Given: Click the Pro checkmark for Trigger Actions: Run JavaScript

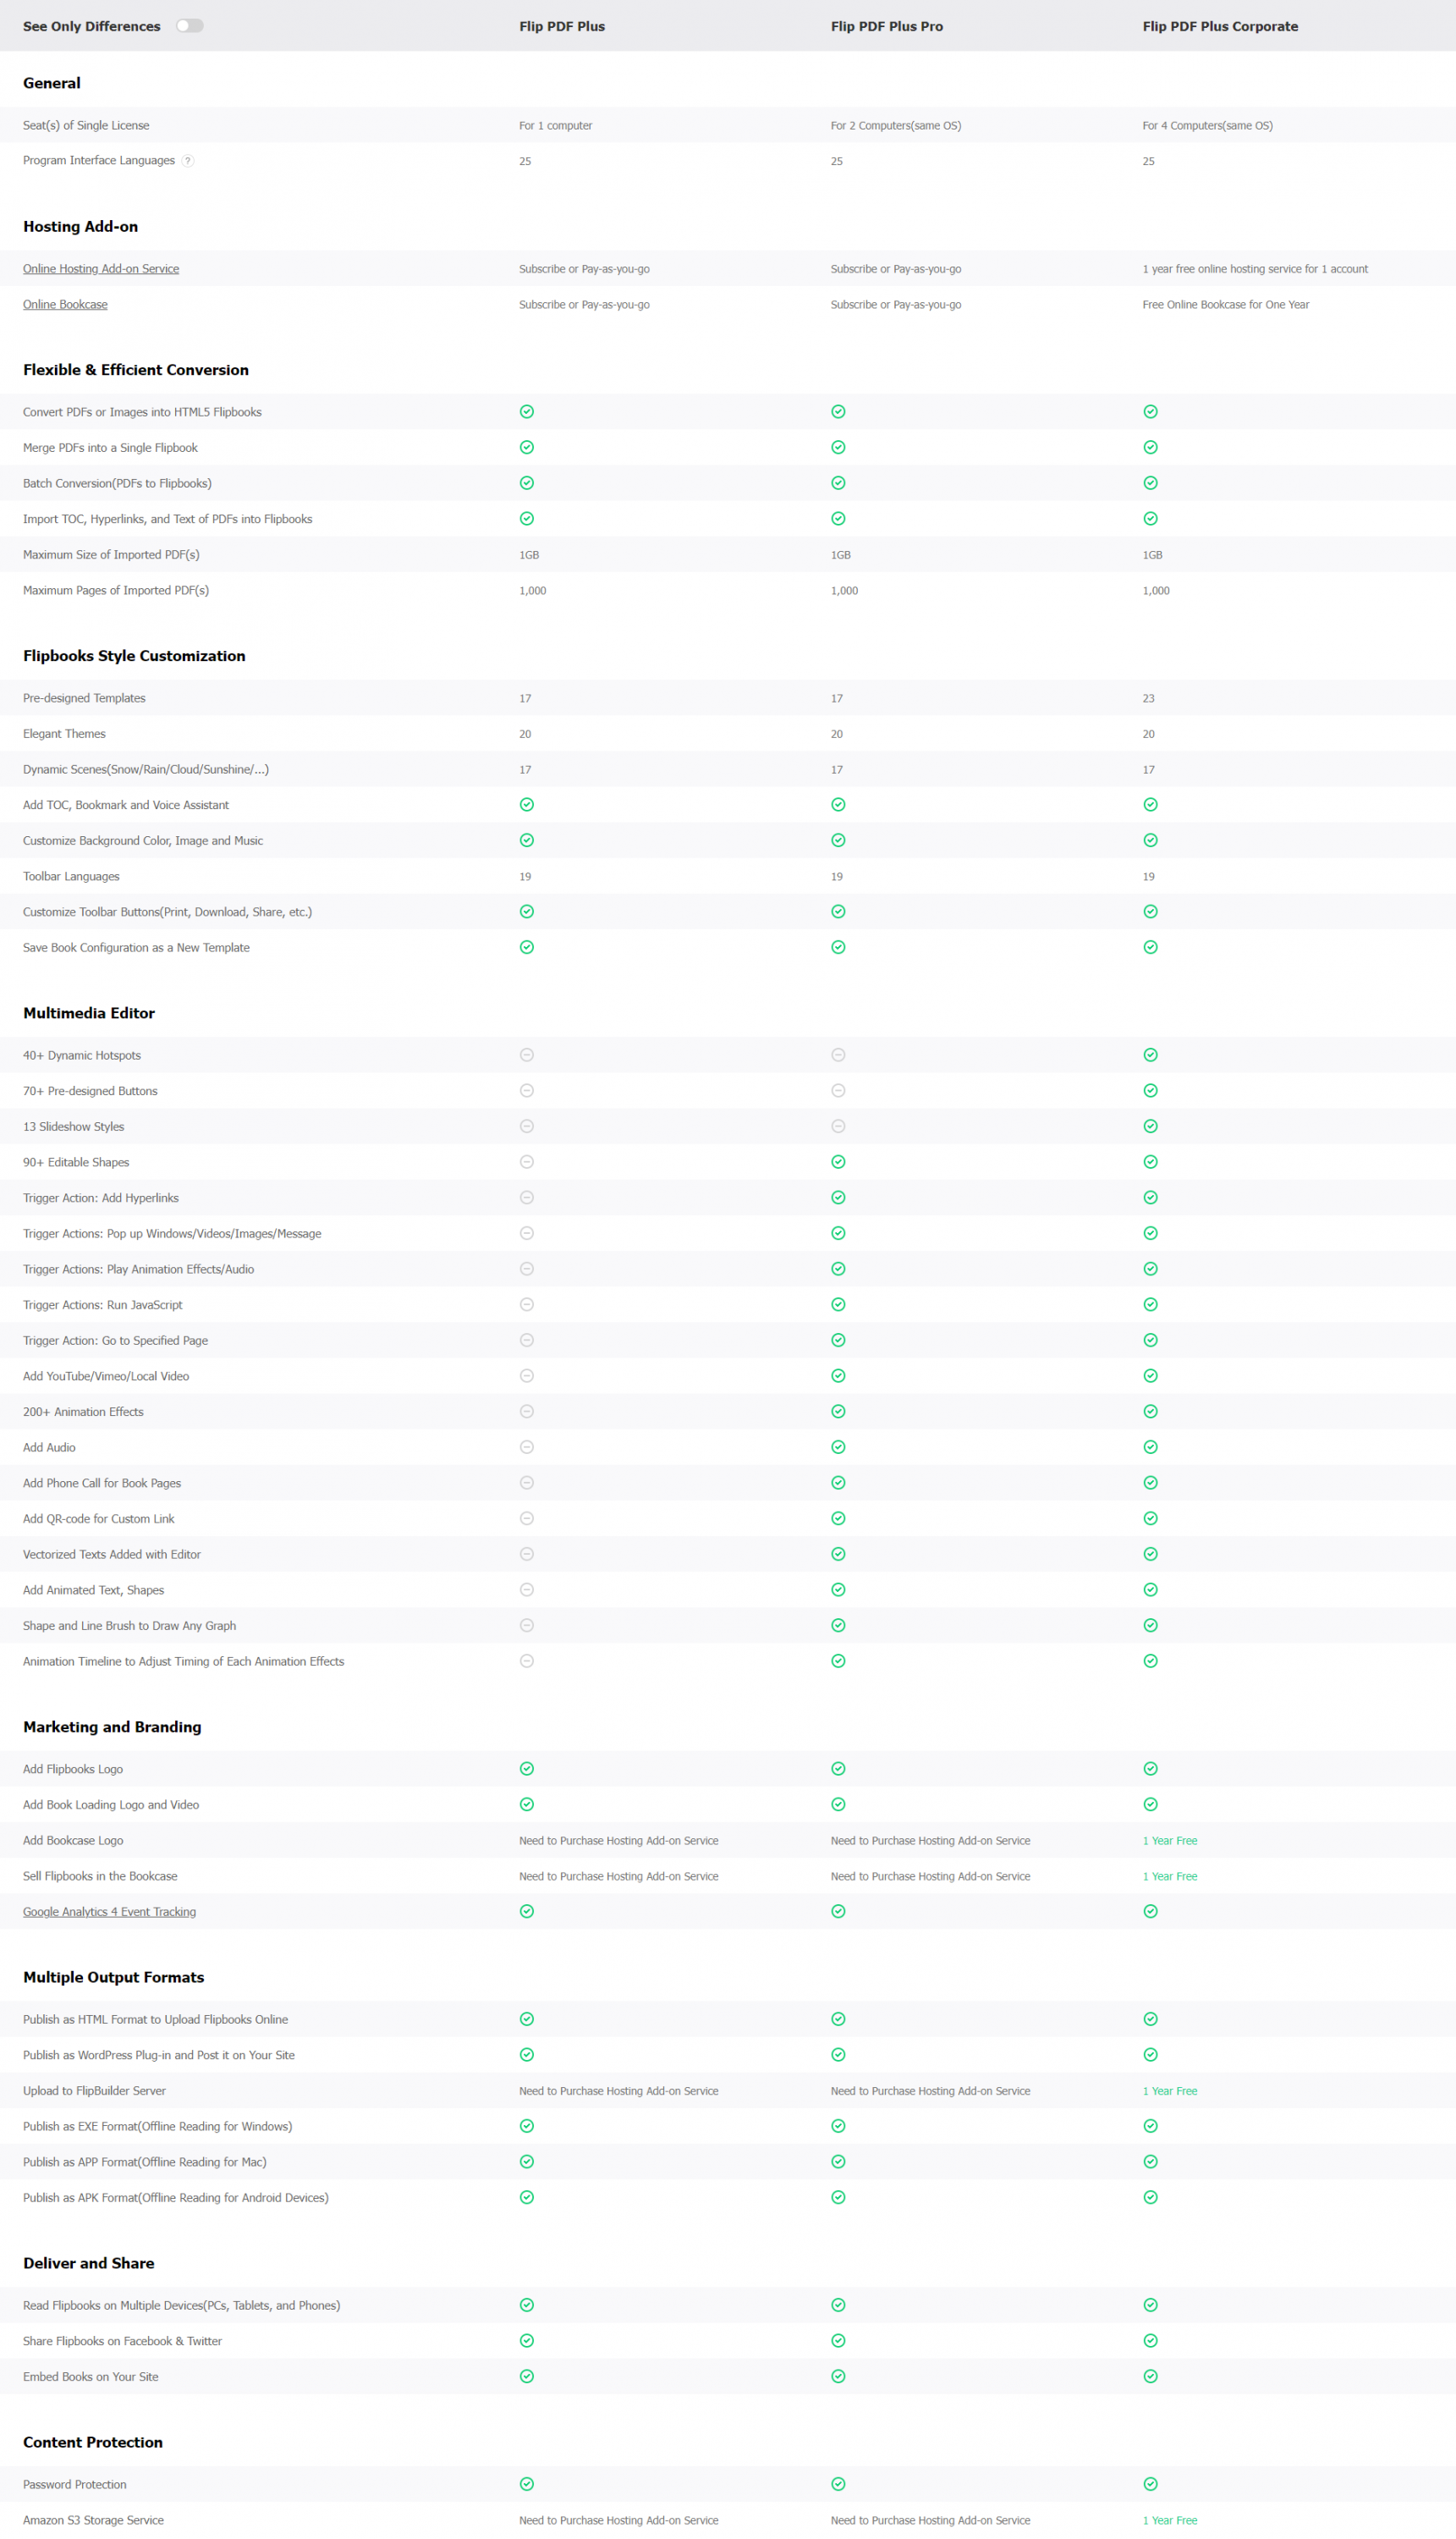Looking at the screenshot, I should [x=838, y=1306].
